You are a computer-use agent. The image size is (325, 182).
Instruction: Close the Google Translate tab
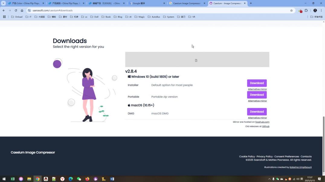(x=164, y=3)
